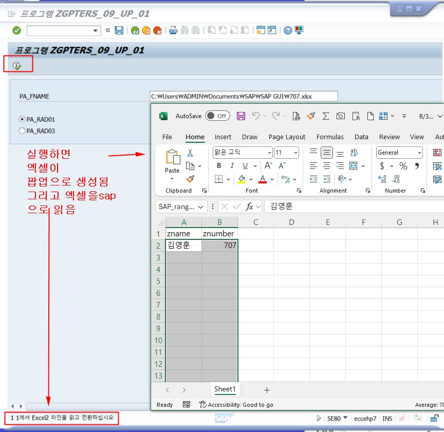Click the AutoSum sigma icon in Excel
444x432 pixels.
(x=326, y=116)
